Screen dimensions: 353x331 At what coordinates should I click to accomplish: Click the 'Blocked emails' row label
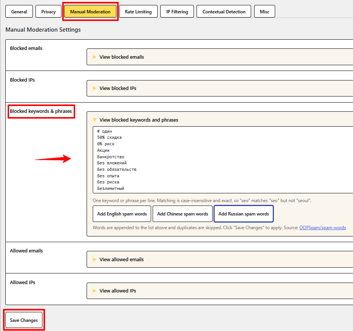26,48
